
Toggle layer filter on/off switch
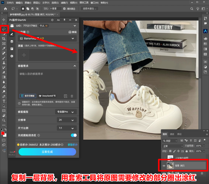click(204, 140)
